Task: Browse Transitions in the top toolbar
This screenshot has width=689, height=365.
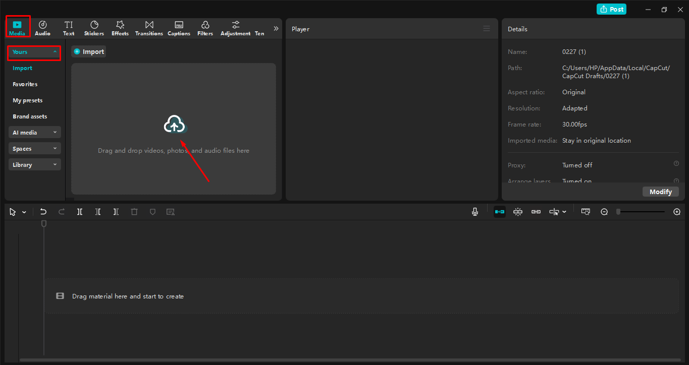Action: (148, 28)
